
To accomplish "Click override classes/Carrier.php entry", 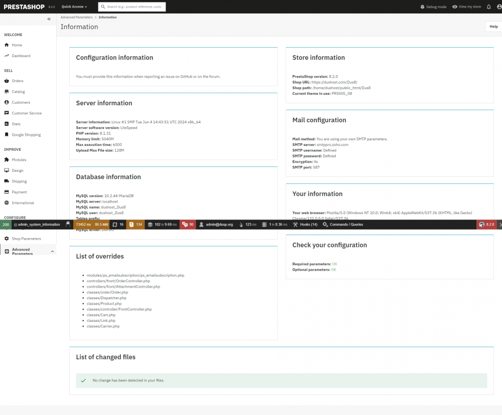I will click(x=103, y=326).
